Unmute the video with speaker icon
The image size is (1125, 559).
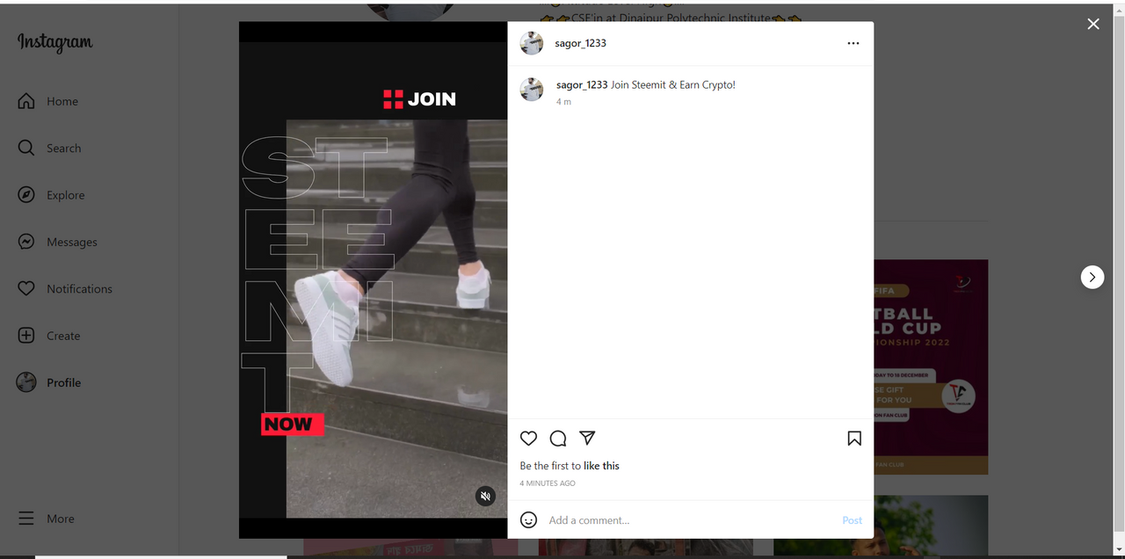coord(485,497)
